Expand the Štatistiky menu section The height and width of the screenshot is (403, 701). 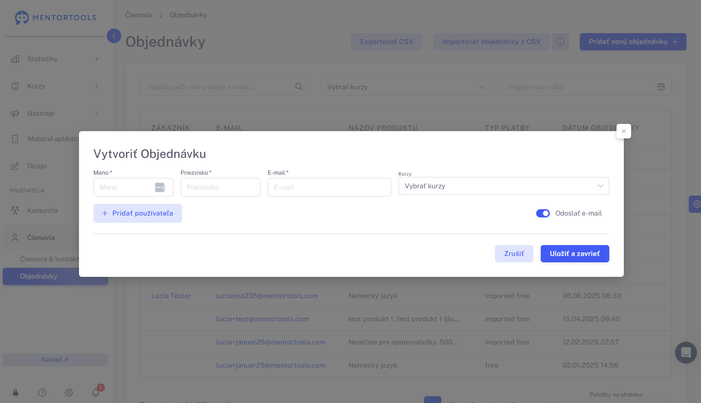pos(54,59)
